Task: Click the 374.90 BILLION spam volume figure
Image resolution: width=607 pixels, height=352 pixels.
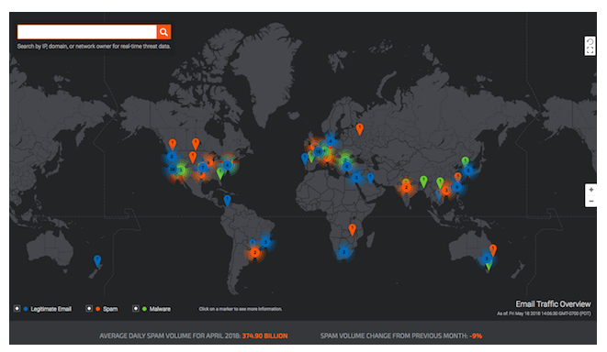Action: coord(264,335)
